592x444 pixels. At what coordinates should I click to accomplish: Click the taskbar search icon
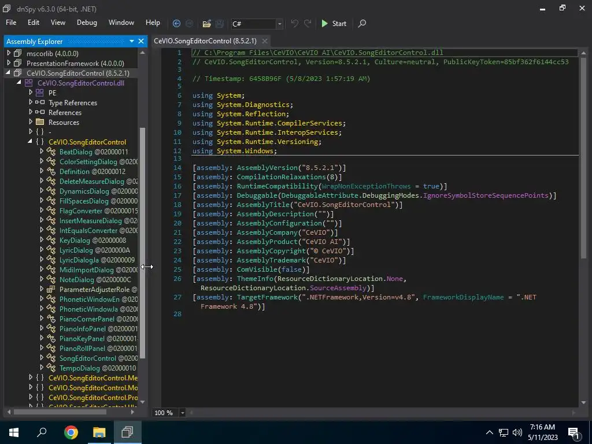coord(42,432)
